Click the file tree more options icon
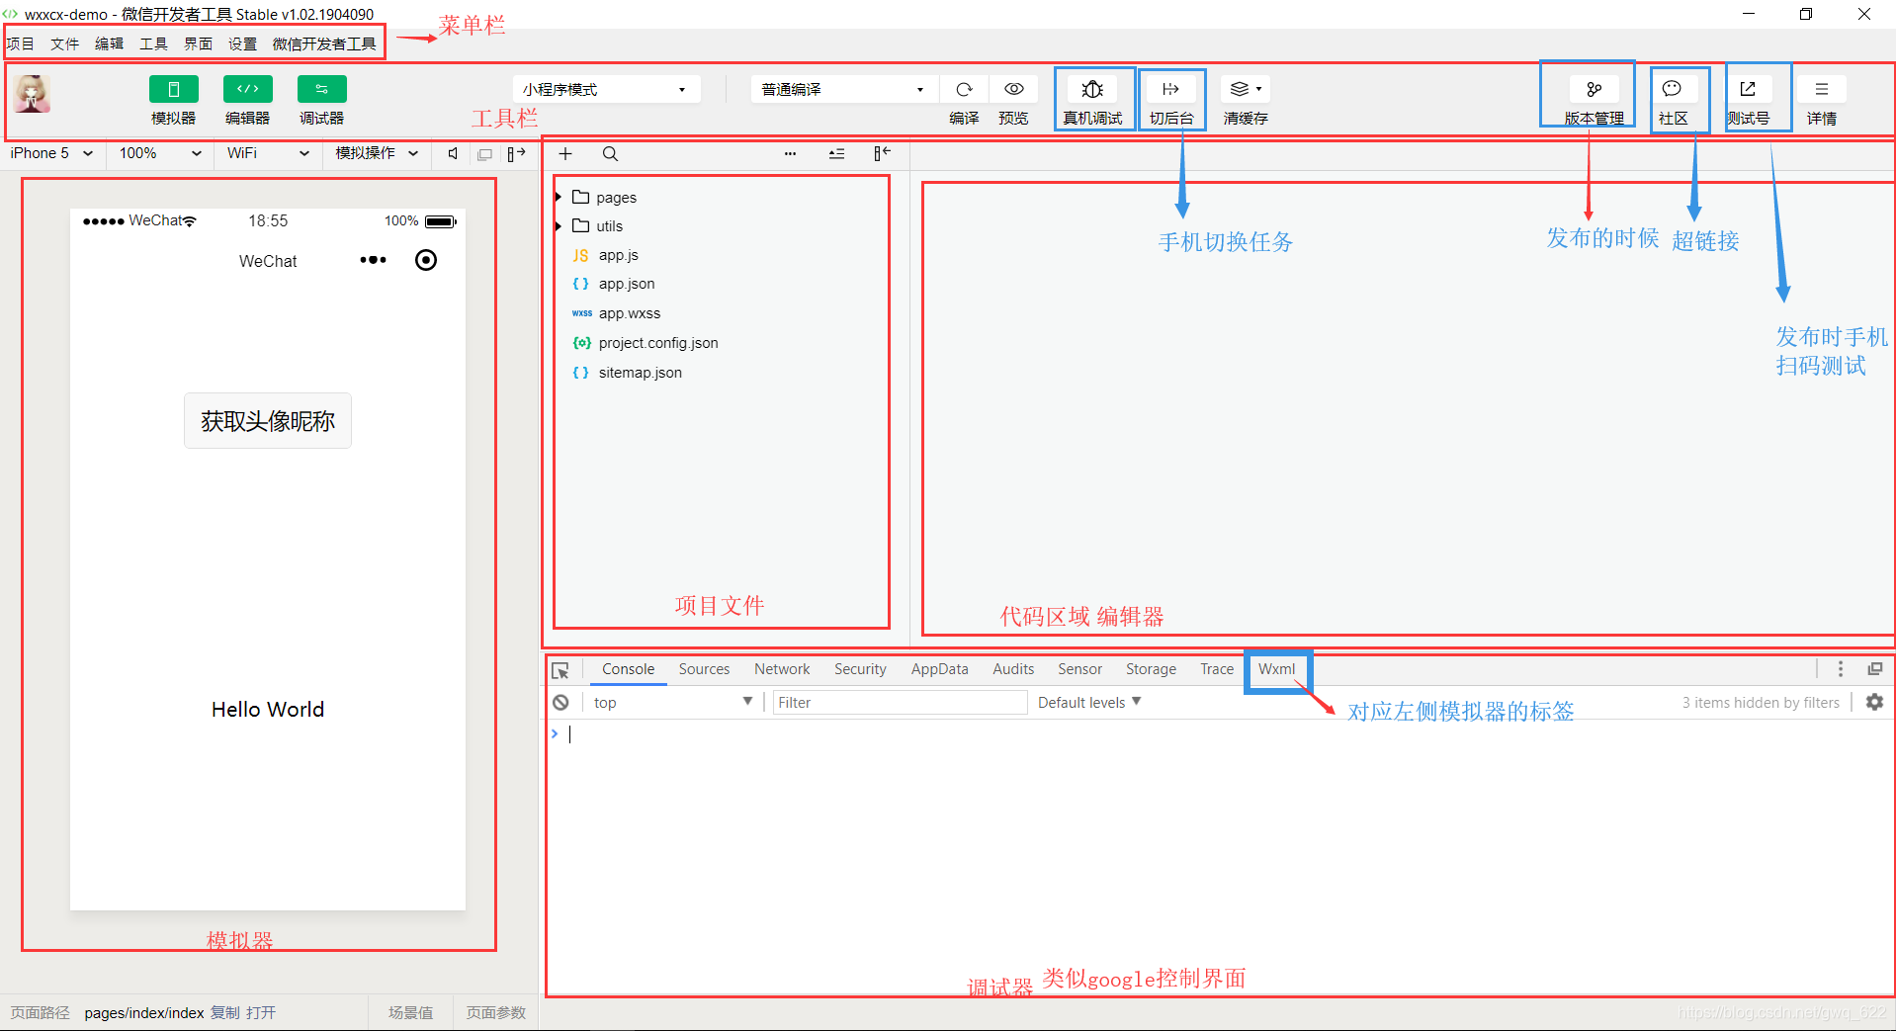 pos(790,153)
